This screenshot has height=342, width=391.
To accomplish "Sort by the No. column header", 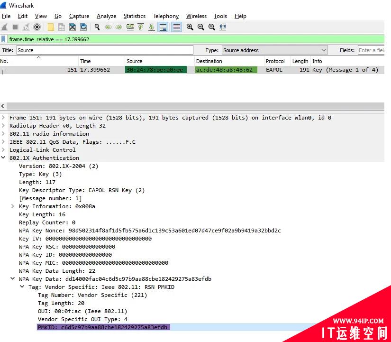I will coord(39,61).
